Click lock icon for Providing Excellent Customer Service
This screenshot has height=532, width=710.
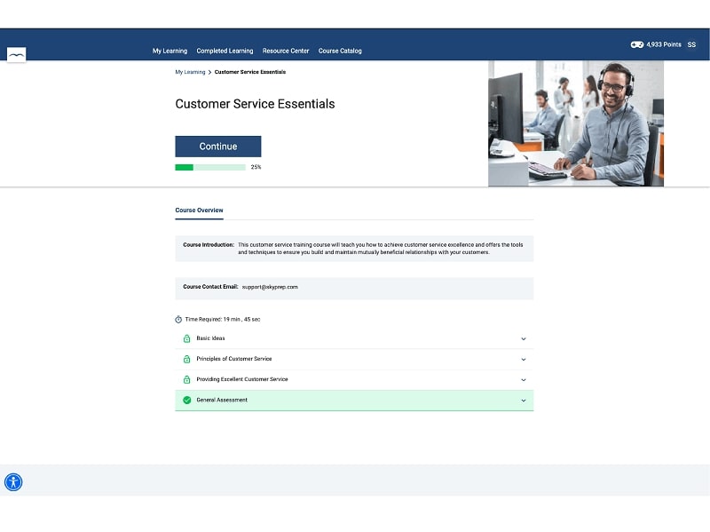(186, 379)
